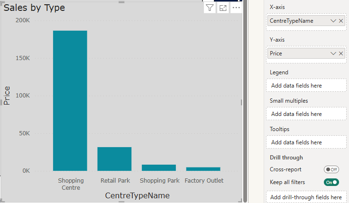Remove Price from the Y-axis

click(x=341, y=53)
